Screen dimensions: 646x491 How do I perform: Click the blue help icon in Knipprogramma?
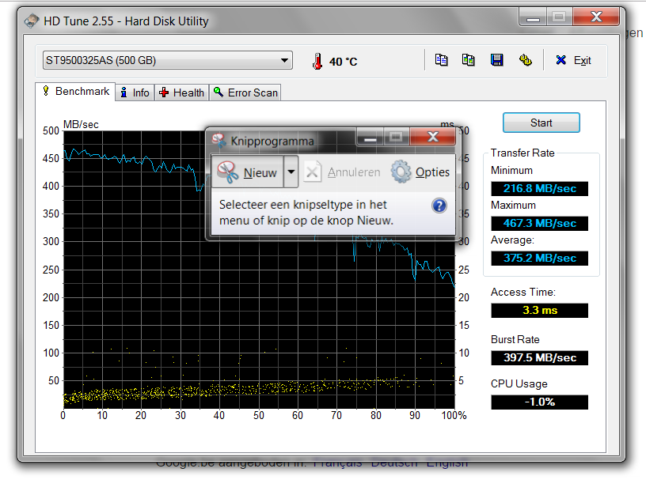pyautogui.click(x=439, y=206)
